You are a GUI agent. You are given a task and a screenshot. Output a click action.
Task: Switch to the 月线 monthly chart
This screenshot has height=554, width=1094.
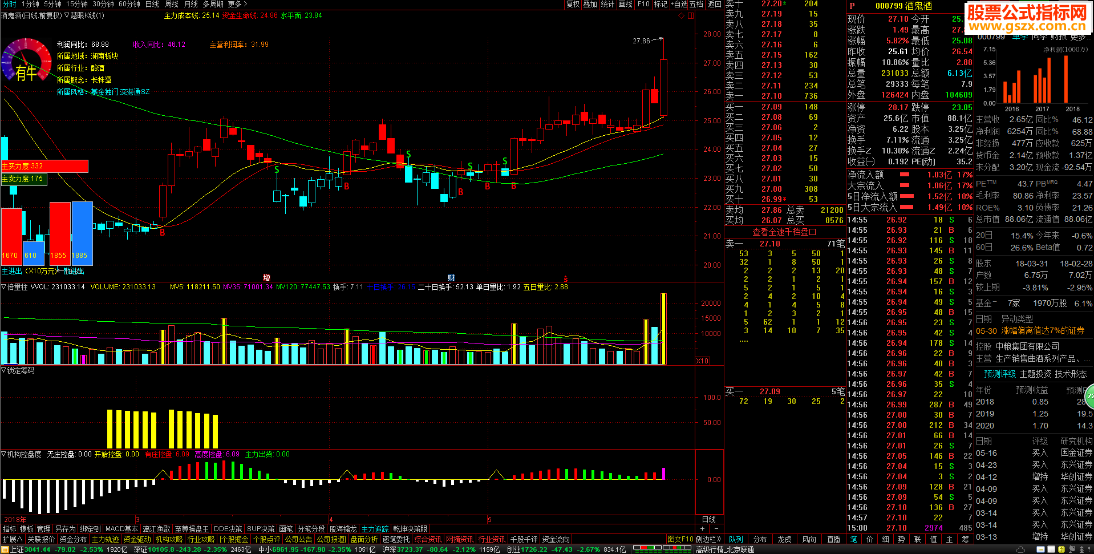pos(191,4)
